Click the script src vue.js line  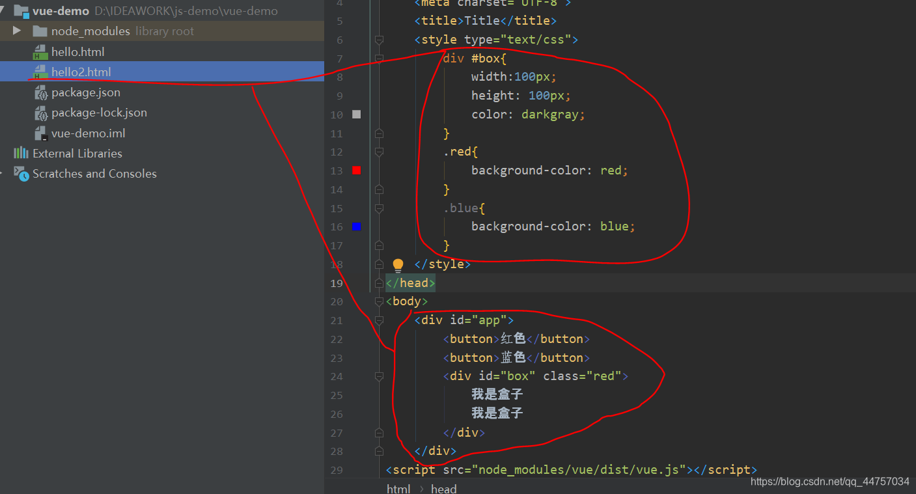pos(572,470)
